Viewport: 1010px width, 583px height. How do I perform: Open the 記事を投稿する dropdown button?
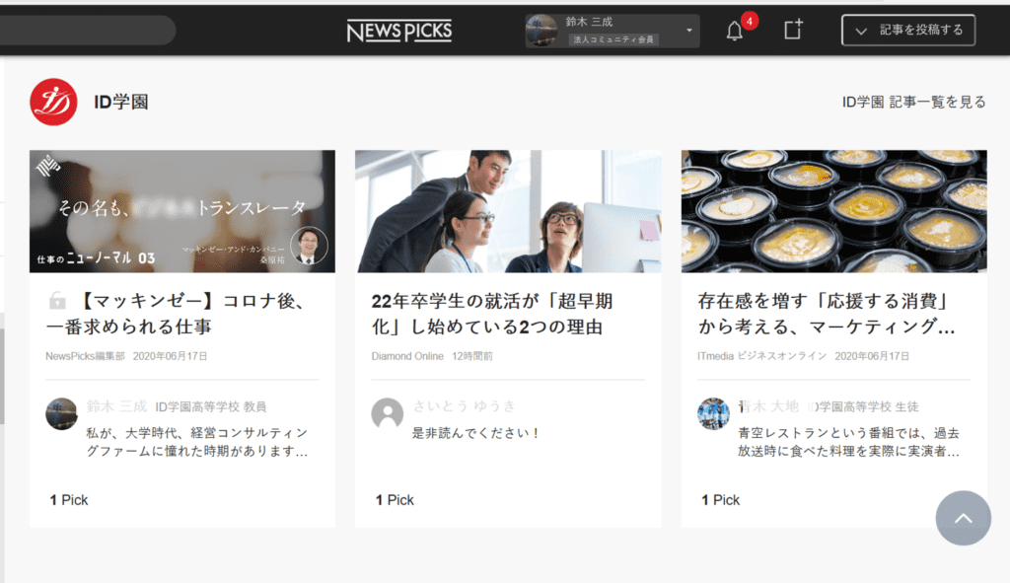(x=907, y=31)
